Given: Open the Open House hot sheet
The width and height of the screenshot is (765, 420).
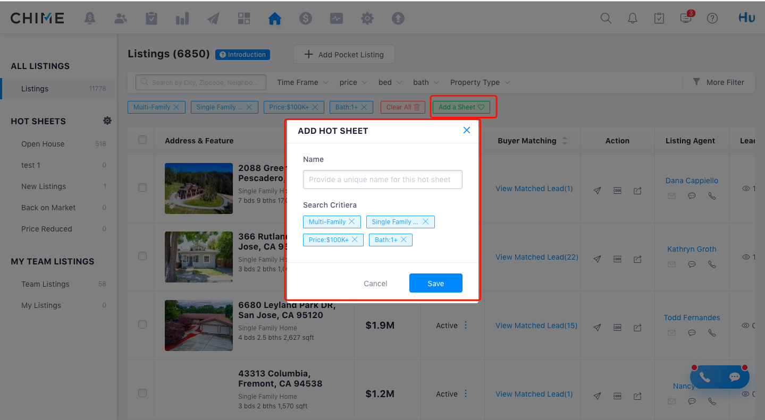Looking at the screenshot, I should (x=43, y=144).
